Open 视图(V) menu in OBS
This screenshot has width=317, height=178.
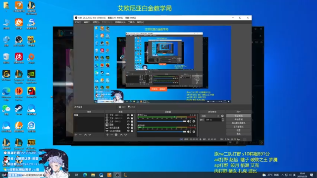click(96, 22)
